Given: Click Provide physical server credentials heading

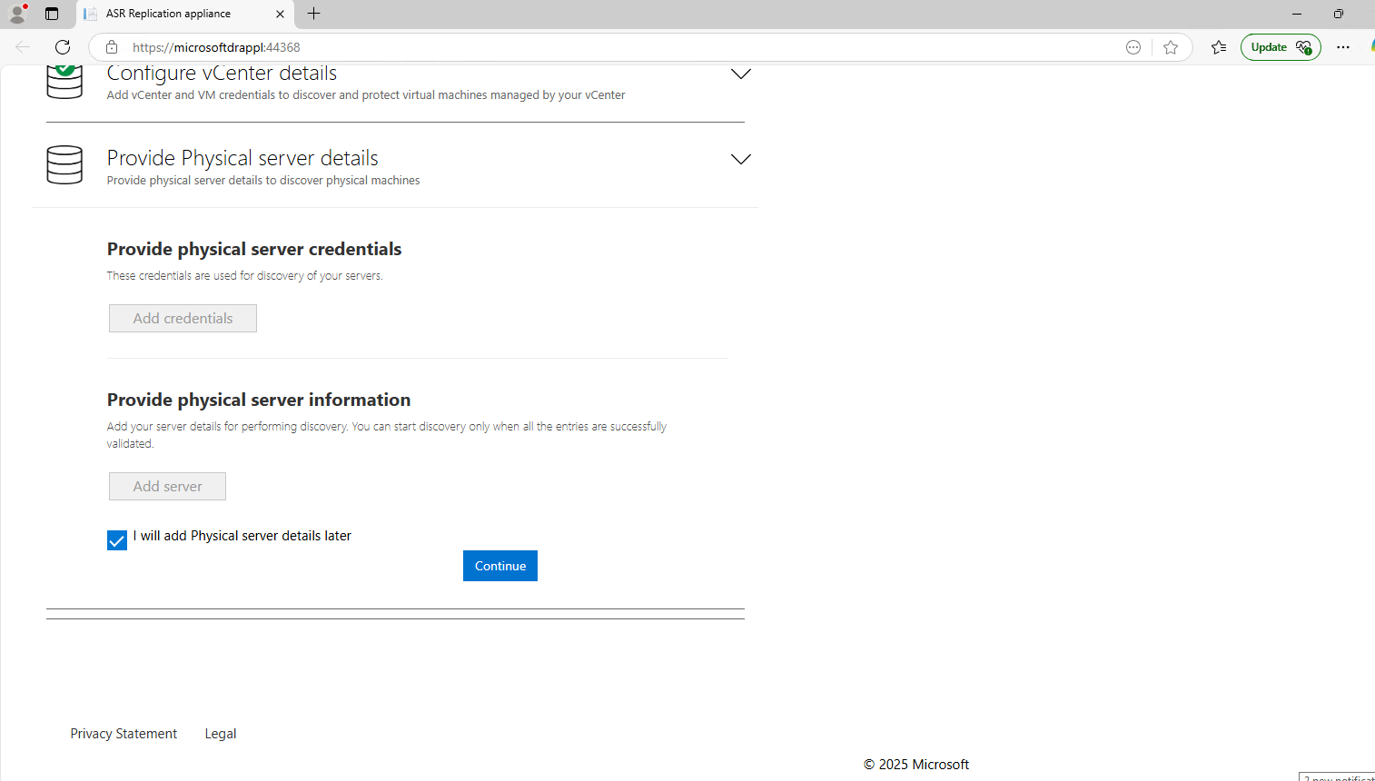Looking at the screenshot, I should [x=254, y=249].
